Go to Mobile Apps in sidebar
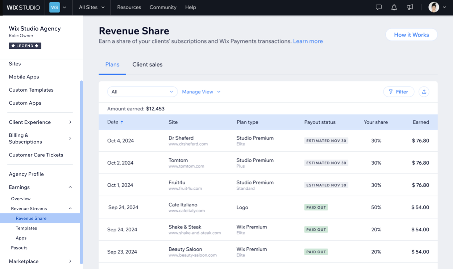The width and height of the screenshot is (453, 269). pyautogui.click(x=24, y=77)
